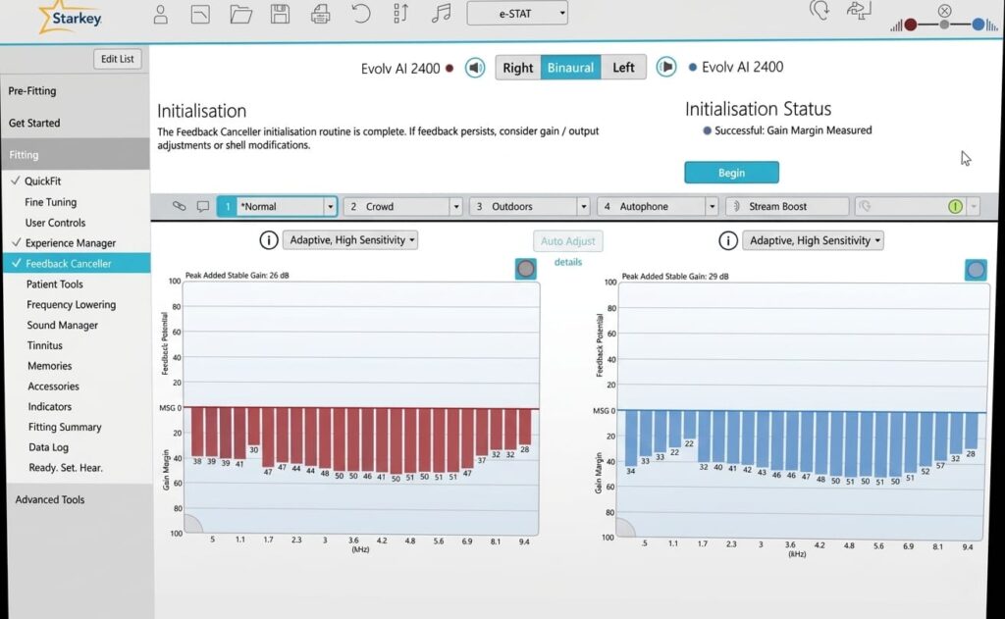This screenshot has width=1005, height=619.
Task: Expand the Normal memory dropdown arrow
Action: (330, 207)
